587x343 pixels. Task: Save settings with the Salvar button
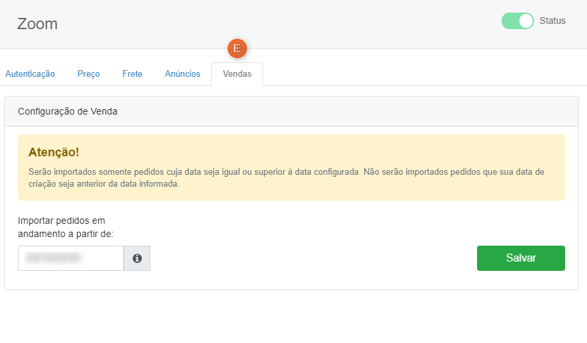[521, 258]
